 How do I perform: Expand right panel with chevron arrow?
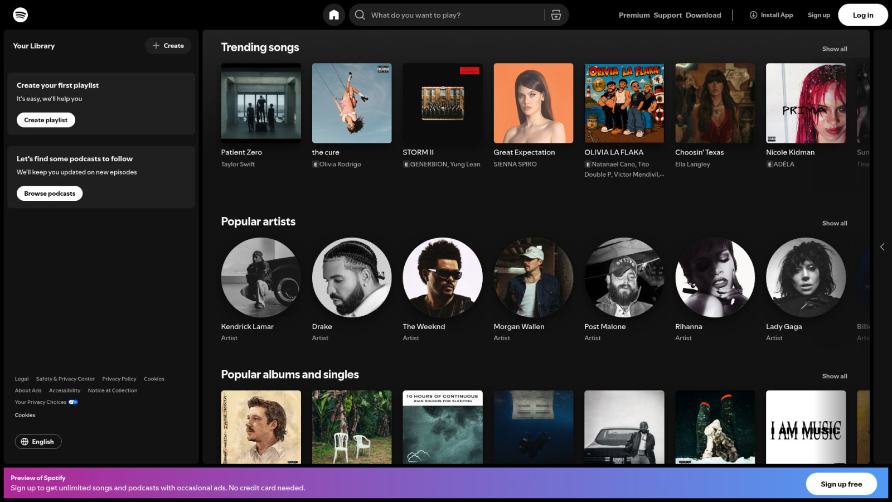point(882,247)
